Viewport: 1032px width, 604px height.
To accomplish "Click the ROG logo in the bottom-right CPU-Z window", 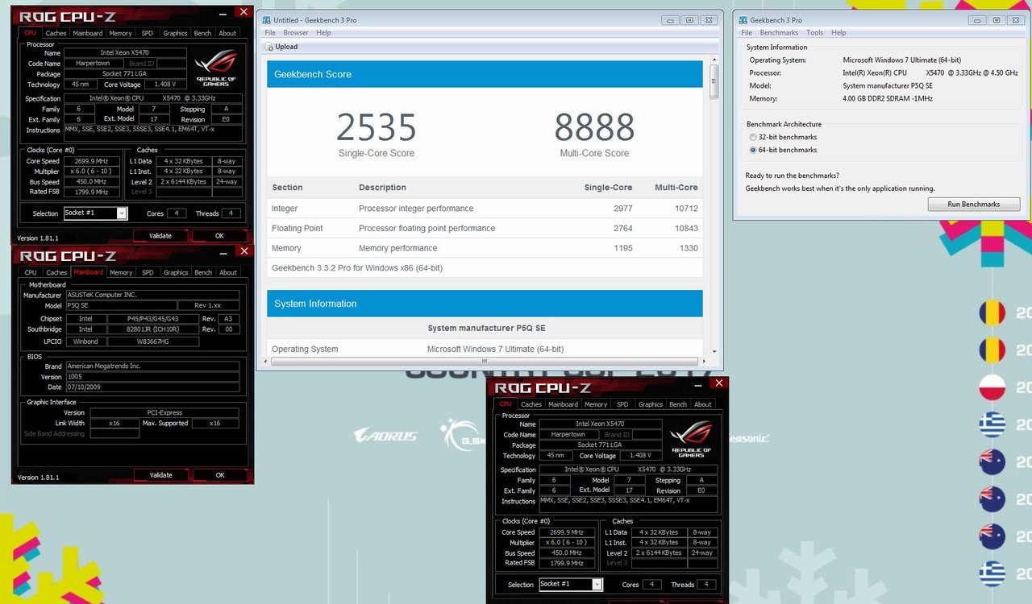I will tap(690, 437).
